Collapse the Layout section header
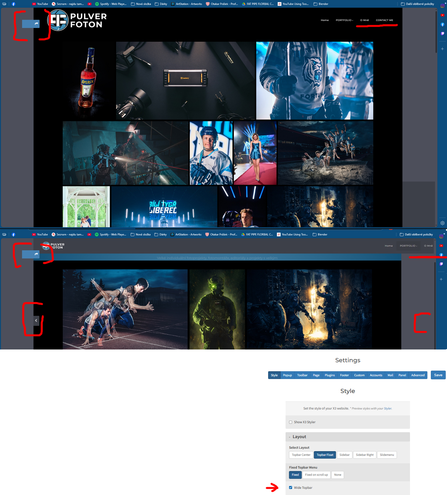 click(x=347, y=437)
